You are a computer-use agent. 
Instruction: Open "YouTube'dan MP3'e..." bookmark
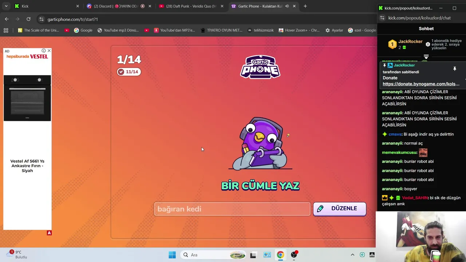(x=174, y=30)
